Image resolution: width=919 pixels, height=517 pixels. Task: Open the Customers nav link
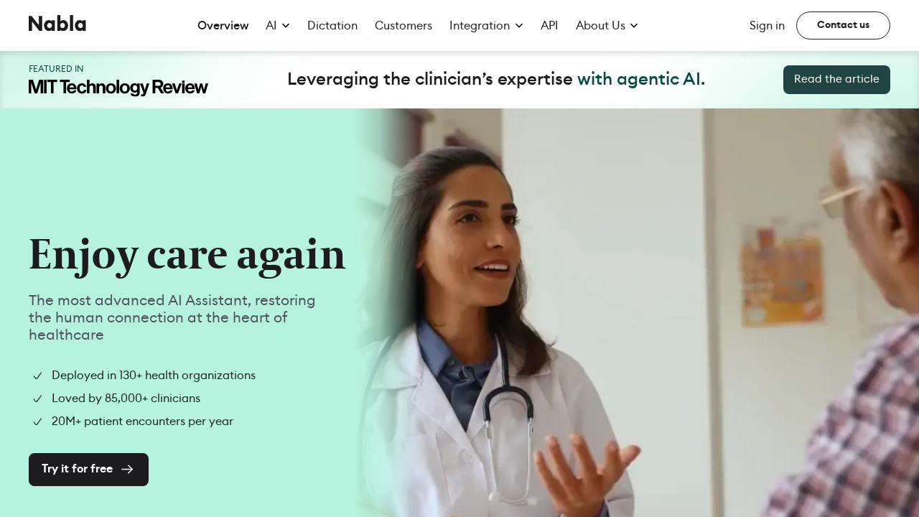coord(403,26)
